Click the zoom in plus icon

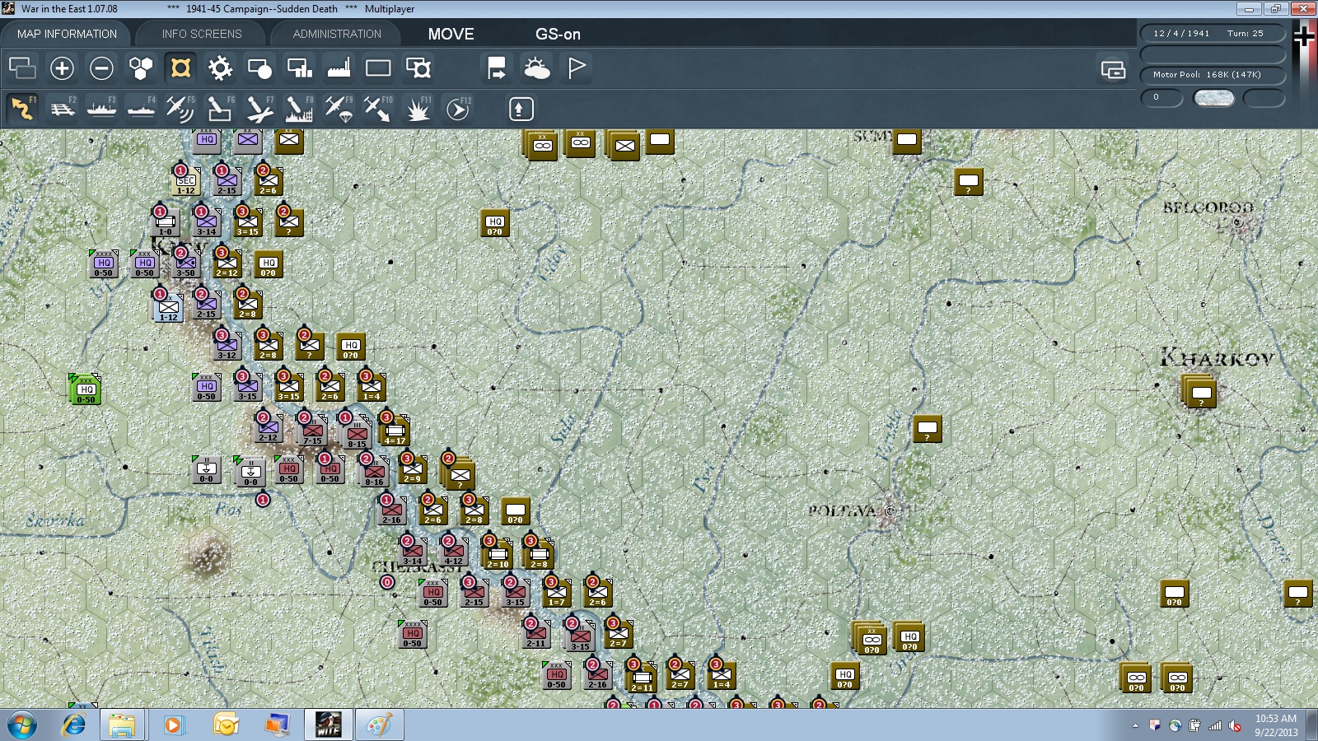coord(62,68)
